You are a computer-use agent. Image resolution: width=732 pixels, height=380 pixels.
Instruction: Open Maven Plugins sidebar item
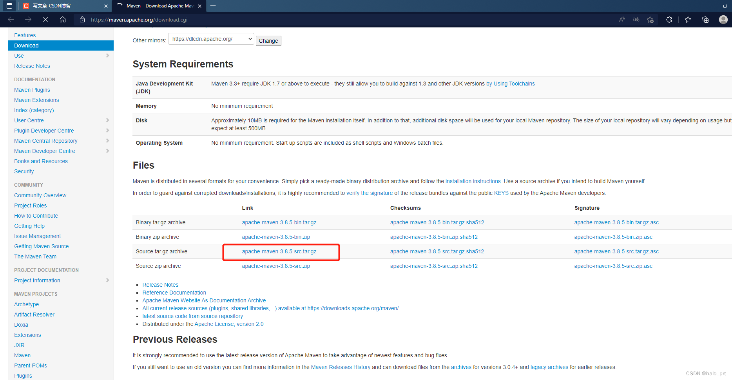click(32, 90)
